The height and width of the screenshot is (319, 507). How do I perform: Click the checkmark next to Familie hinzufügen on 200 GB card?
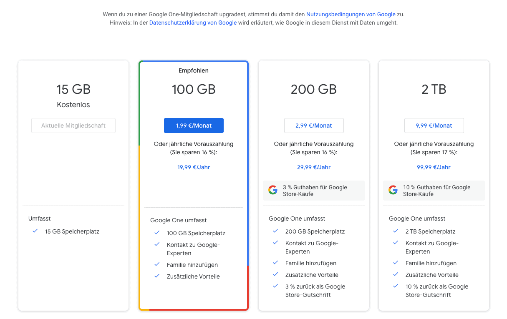click(x=275, y=263)
